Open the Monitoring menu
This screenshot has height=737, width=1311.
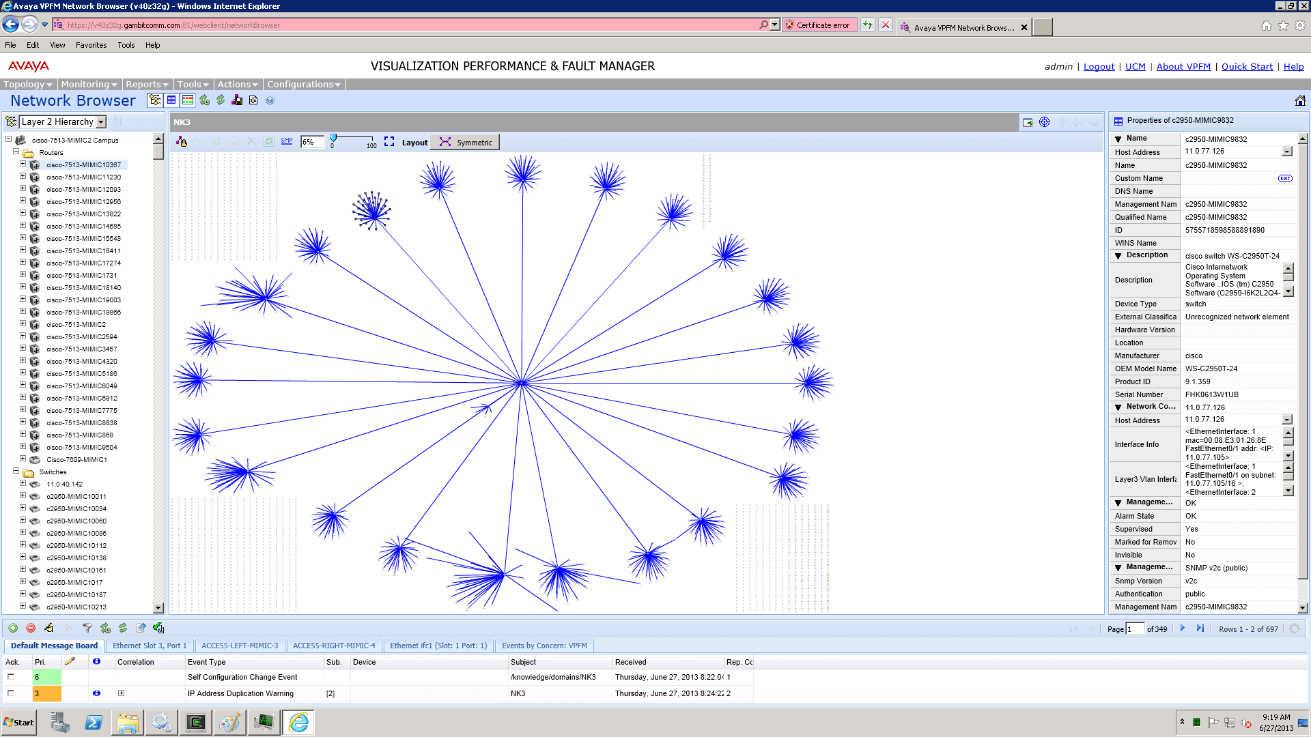(x=89, y=85)
